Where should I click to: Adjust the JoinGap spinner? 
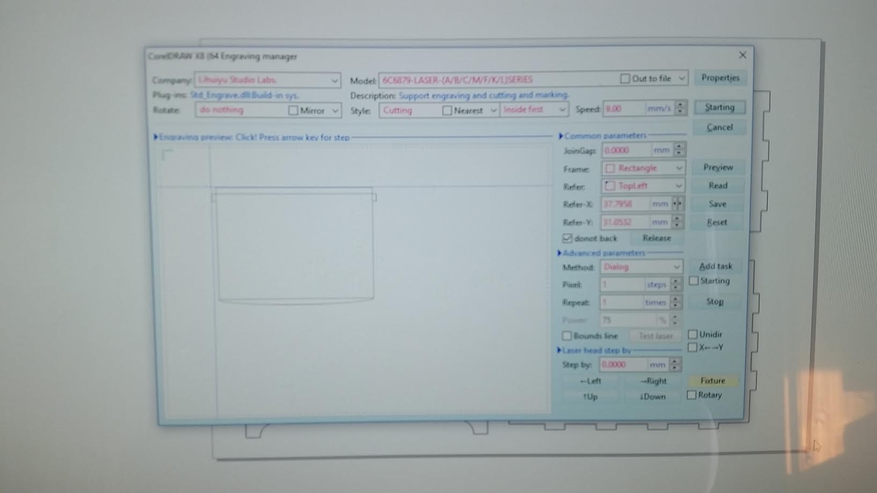point(679,150)
